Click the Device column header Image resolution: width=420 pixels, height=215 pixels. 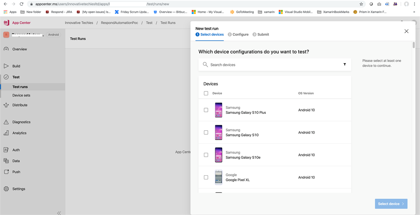pos(217,93)
